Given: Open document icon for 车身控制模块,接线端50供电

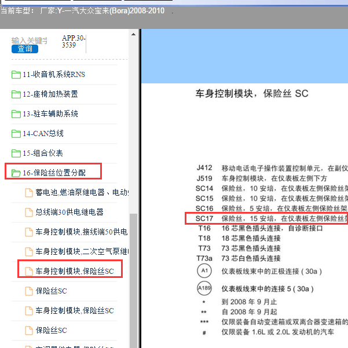Looking at the screenshot, I should (x=29, y=232).
